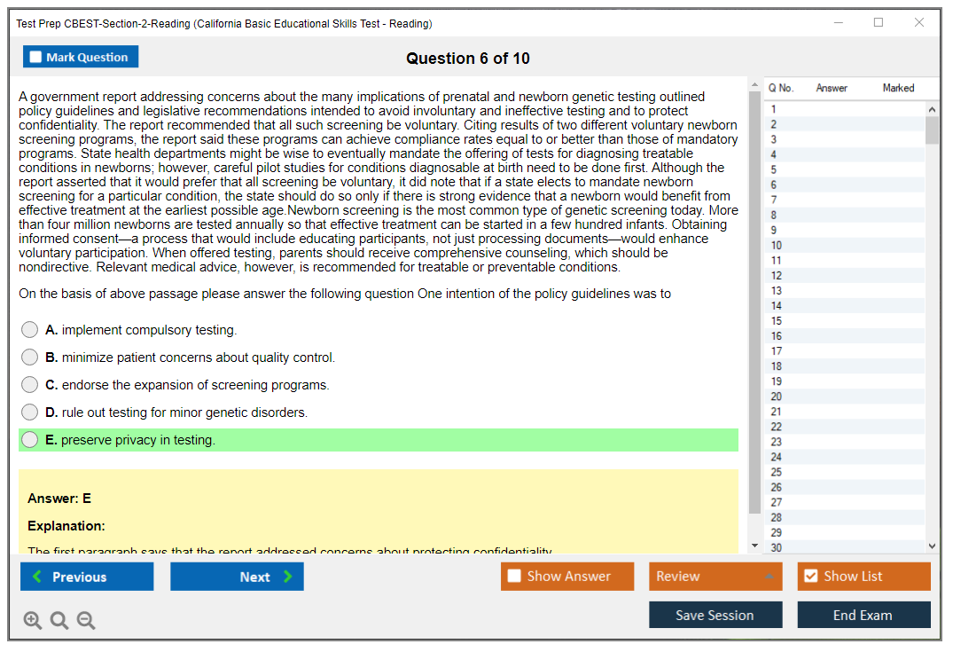Go to the Previous question
This screenshot has width=953, height=652.
click(87, 577)
